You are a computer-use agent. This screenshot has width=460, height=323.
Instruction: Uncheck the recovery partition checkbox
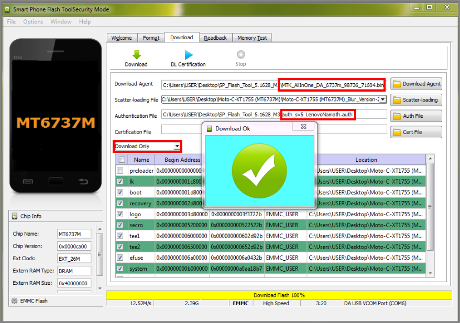click(x=120, y=203)
